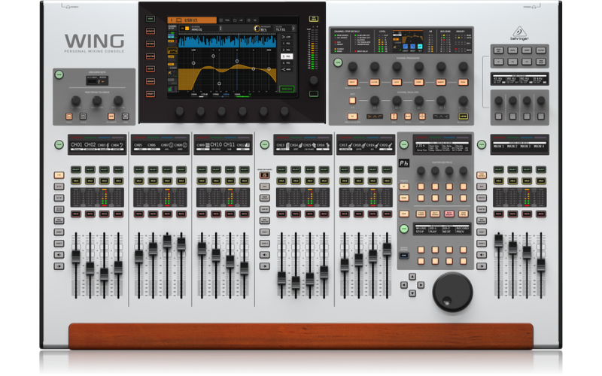Click the right arrow navigation button near wheel

tap(421, 285)
